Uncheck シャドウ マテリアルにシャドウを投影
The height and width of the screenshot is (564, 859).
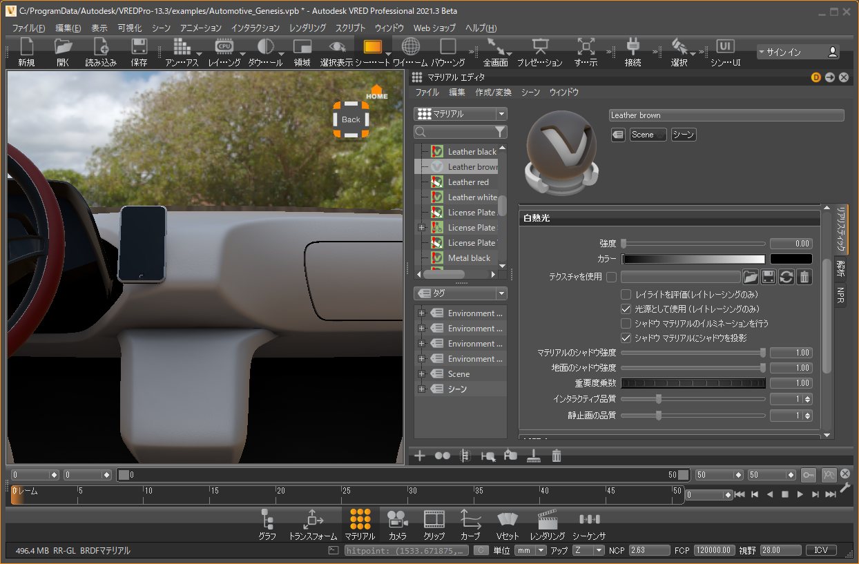(626, 338)
